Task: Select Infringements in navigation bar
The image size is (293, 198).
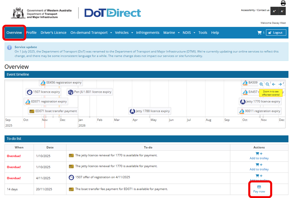Action: (148, 33)
